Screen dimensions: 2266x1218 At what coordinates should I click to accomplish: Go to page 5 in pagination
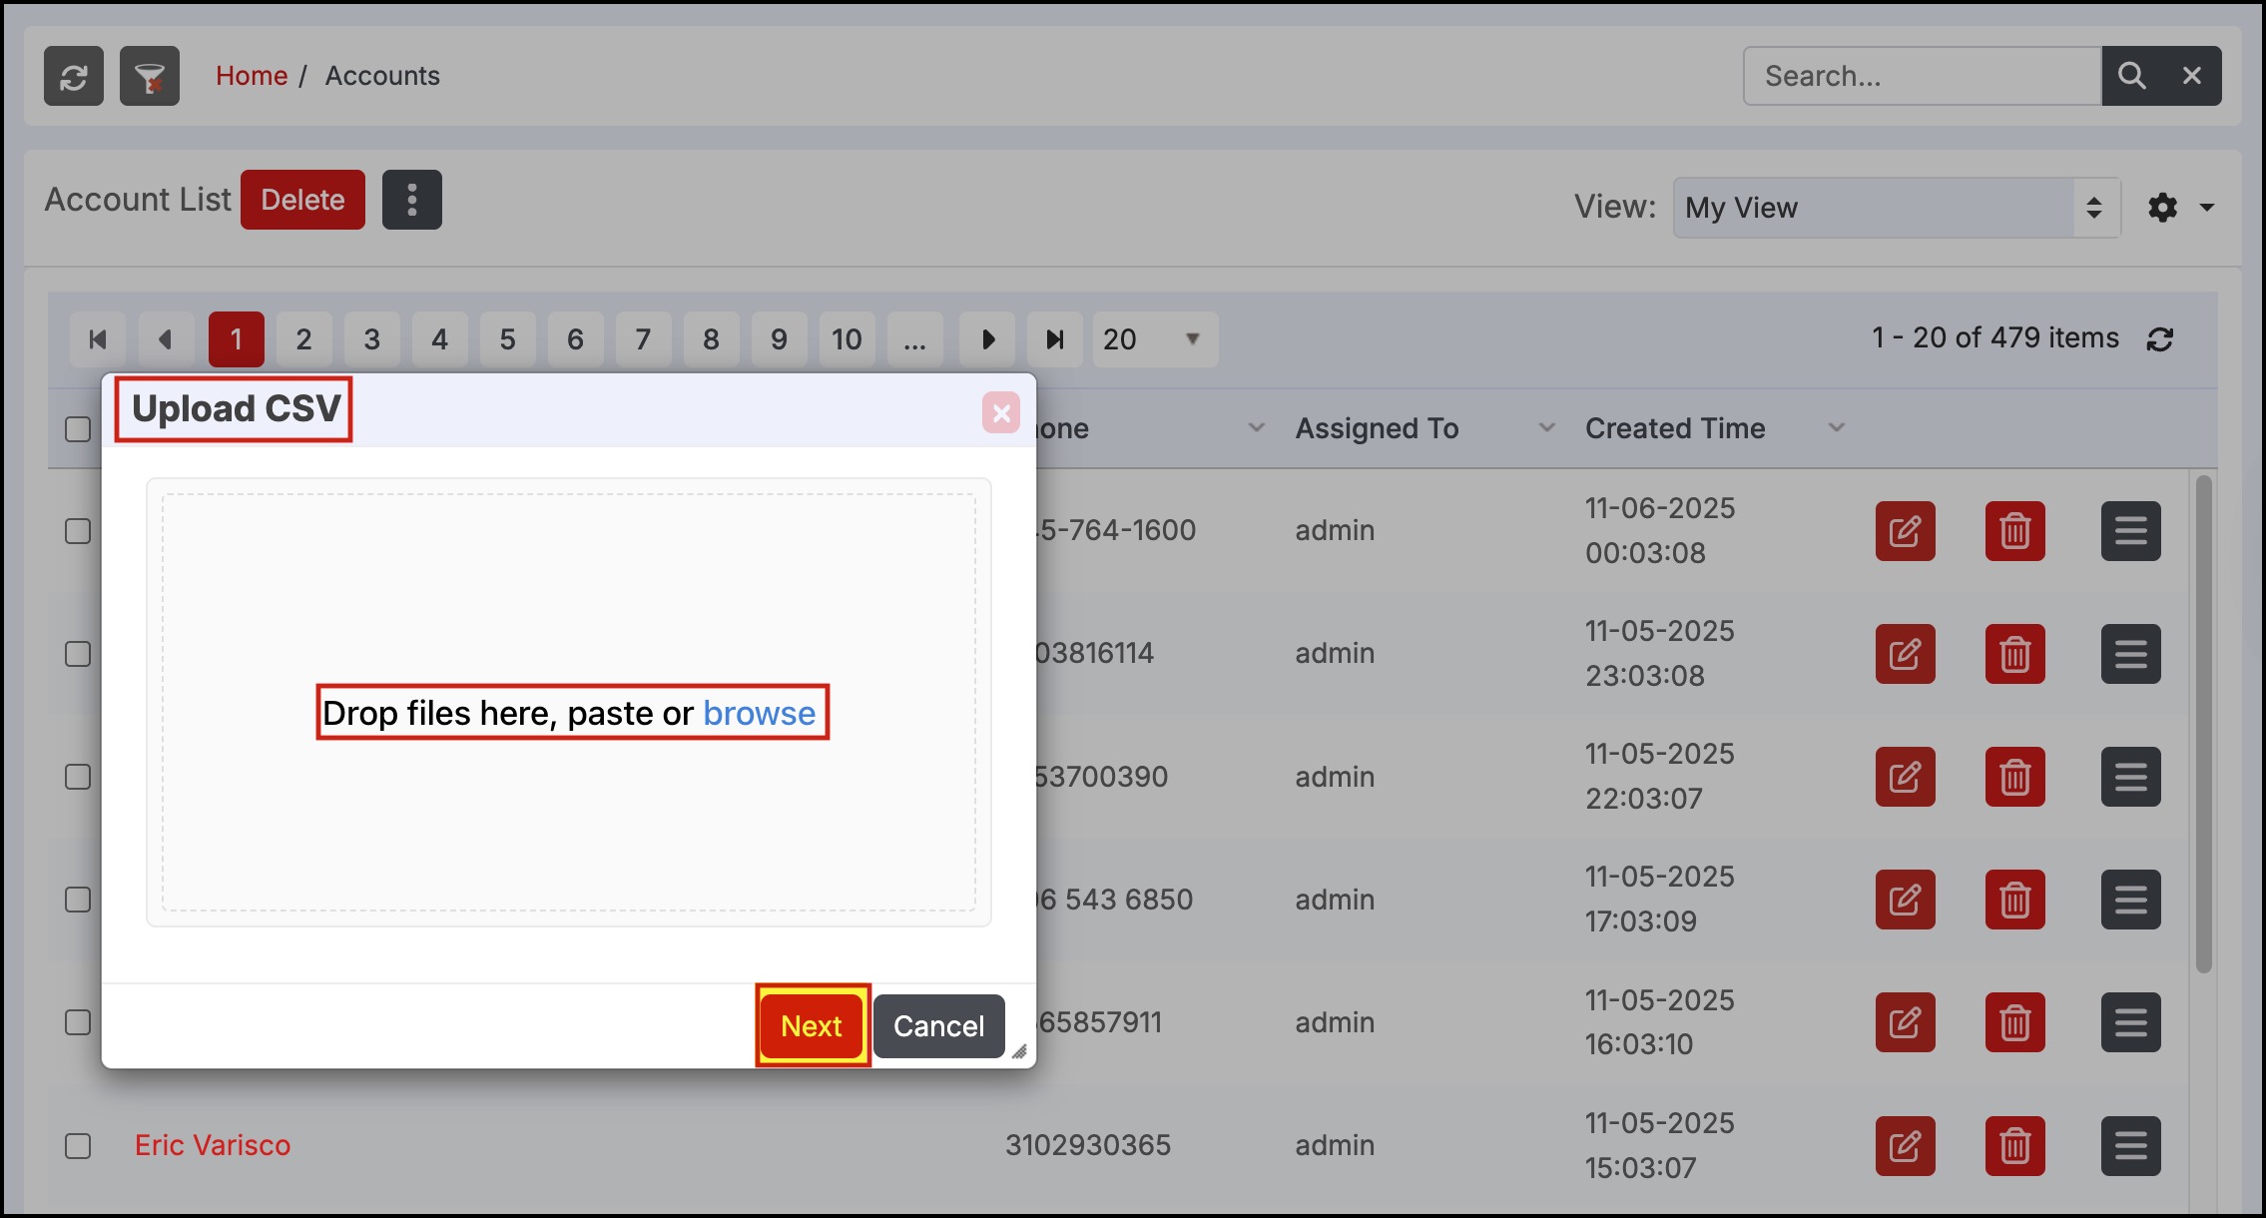[507, 339]
